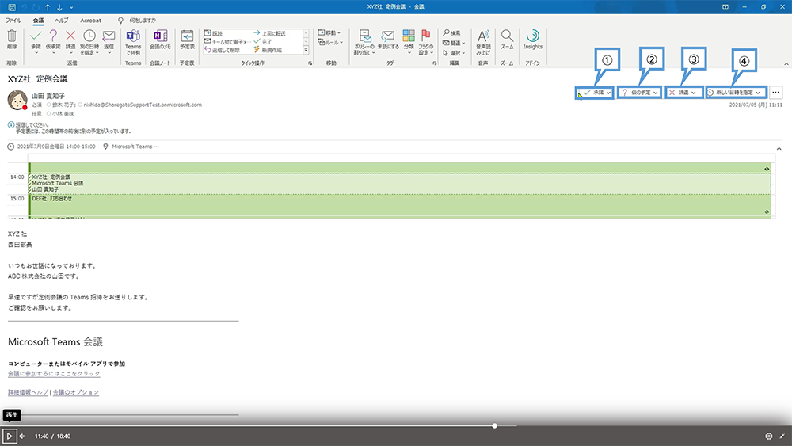
Task: Click the green checkmark 承諾 ribbon button
Action: [x=36, y=36]
